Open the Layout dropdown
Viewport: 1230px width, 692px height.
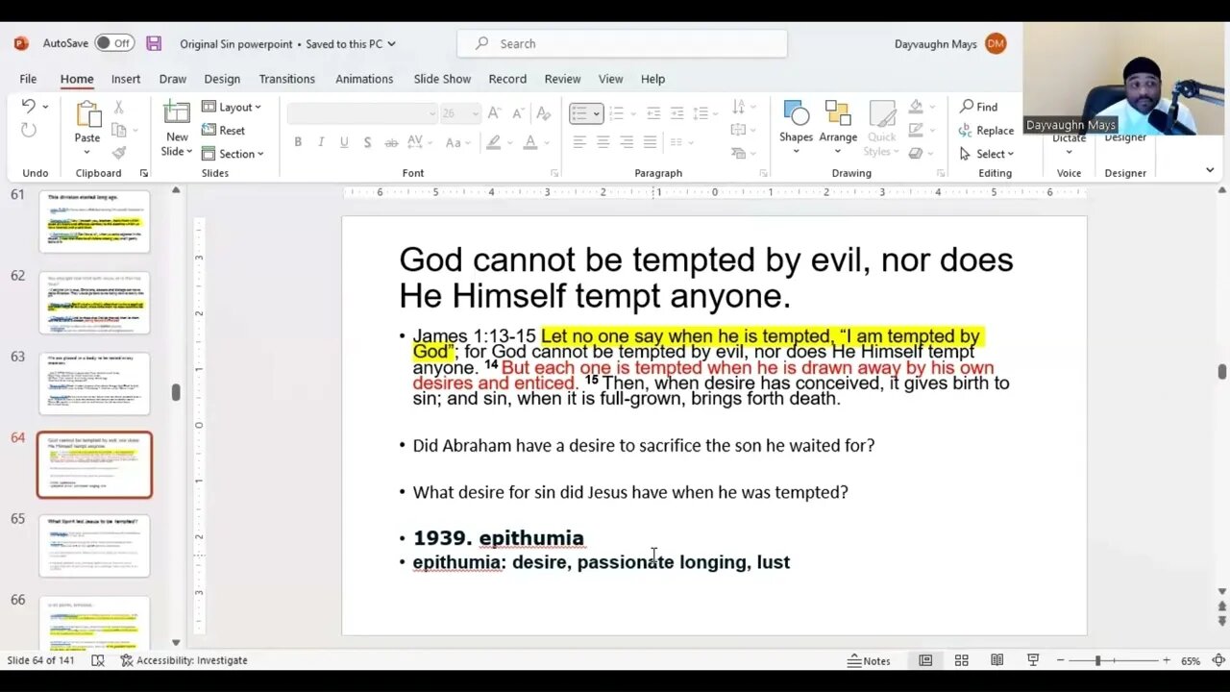pyautogui.click(x=233, y=107)
